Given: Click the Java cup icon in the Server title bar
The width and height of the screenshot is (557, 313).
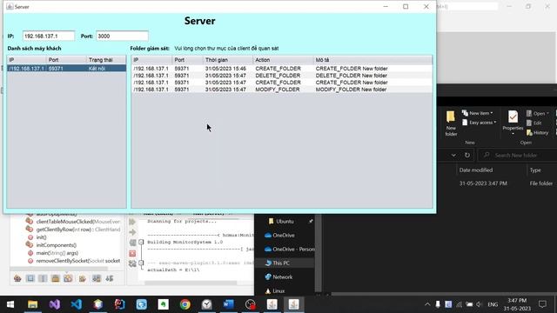Looking at the screenshot, I should point(10,6).
